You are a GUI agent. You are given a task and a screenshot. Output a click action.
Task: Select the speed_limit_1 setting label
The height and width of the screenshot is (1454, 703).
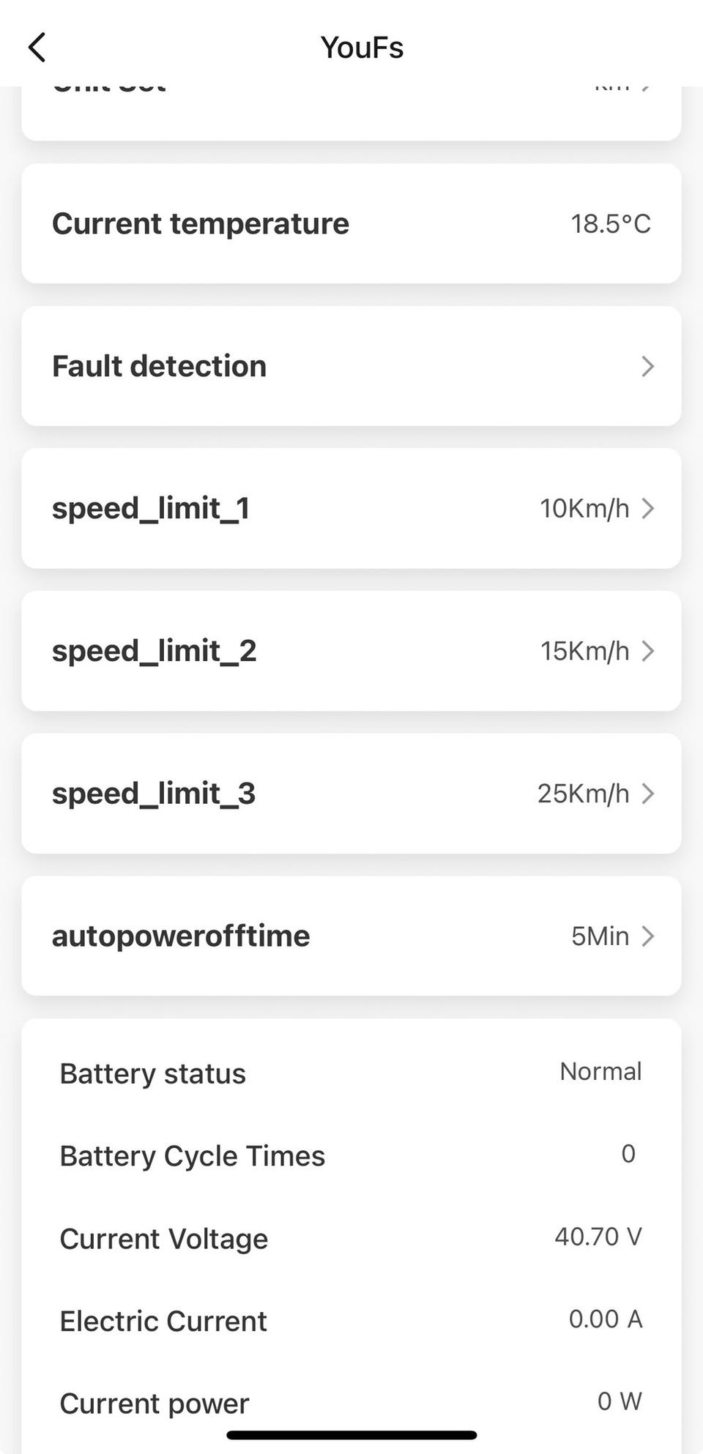tap(151, 508)
